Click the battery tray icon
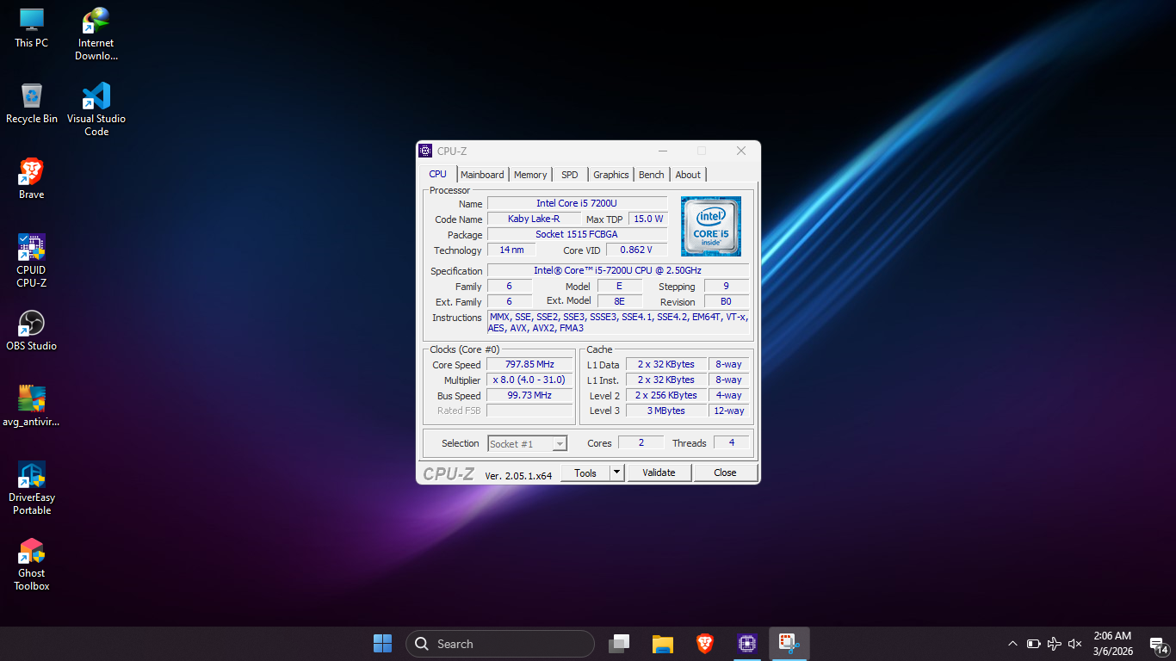1176x661 pixels. [1034, 644]
